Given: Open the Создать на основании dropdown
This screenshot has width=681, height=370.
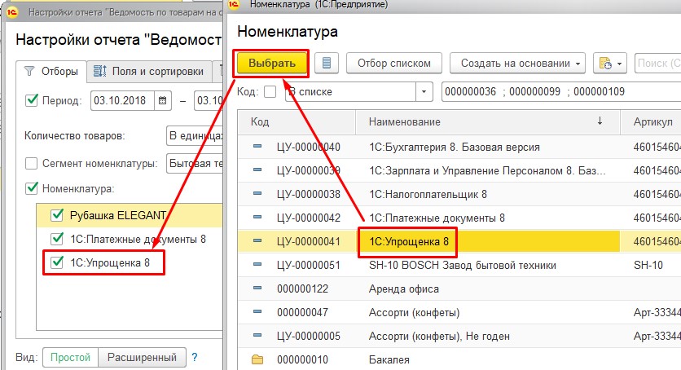Looking at the screenshot, I should (517, 64).
